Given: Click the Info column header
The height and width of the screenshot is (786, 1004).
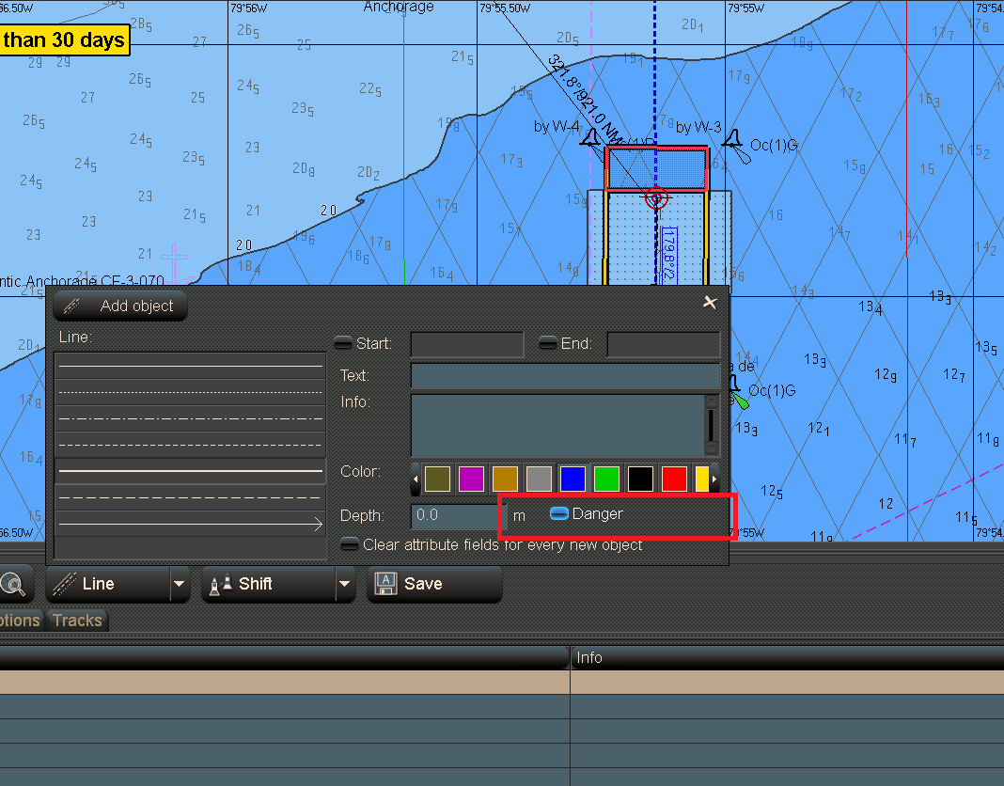Looking at the screenshot, I should click(x=589, y=657).
